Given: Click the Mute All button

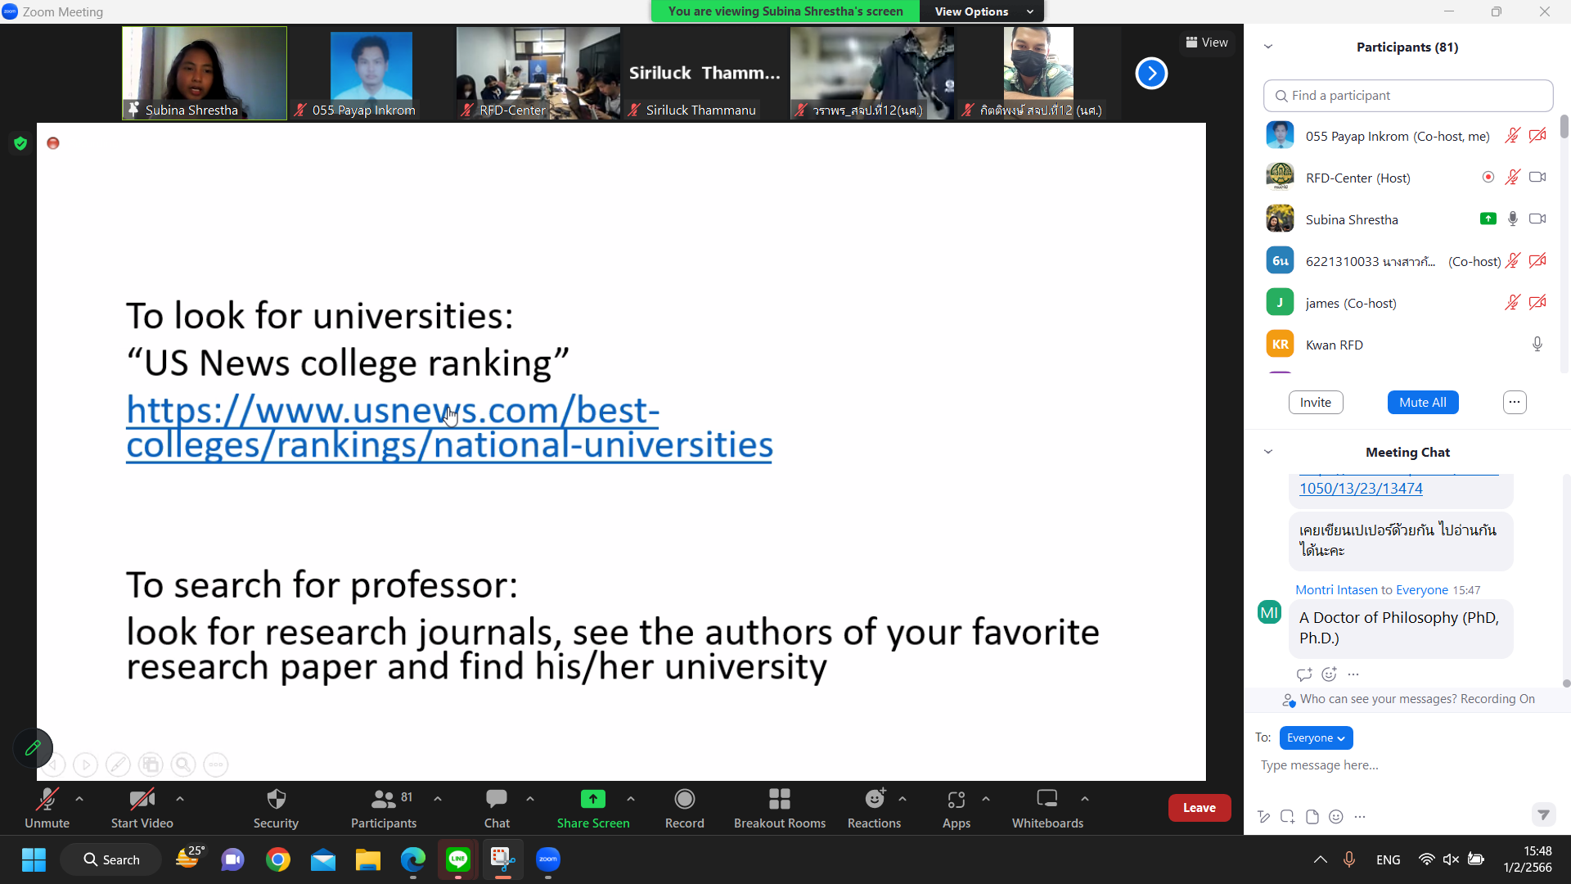Looking at the screenshot, I should pyautogui.click(x=1422, y=402).
